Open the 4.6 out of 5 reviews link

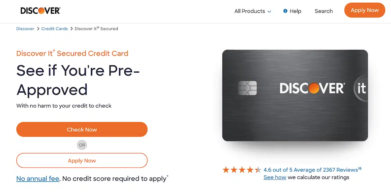pyautogui.click(x=310, y=170)
